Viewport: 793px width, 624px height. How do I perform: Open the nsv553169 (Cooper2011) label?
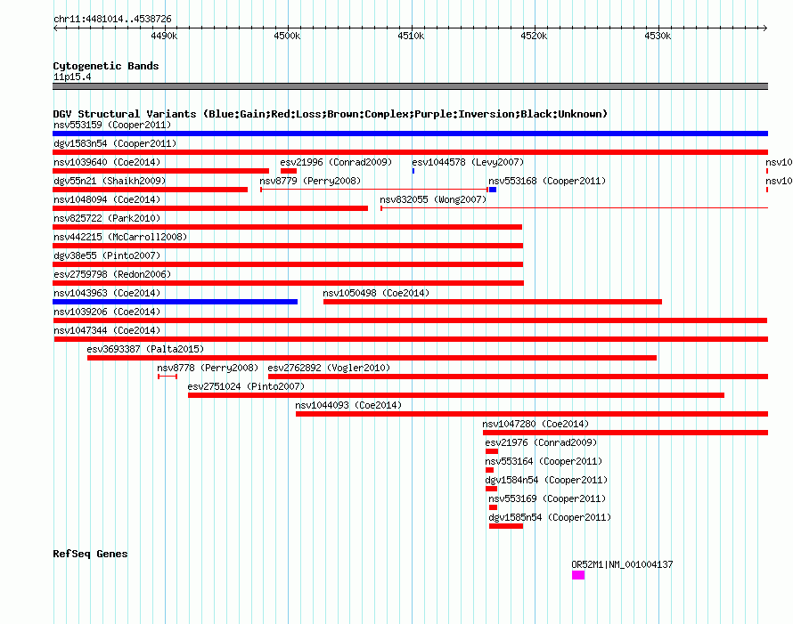(547, 498)
